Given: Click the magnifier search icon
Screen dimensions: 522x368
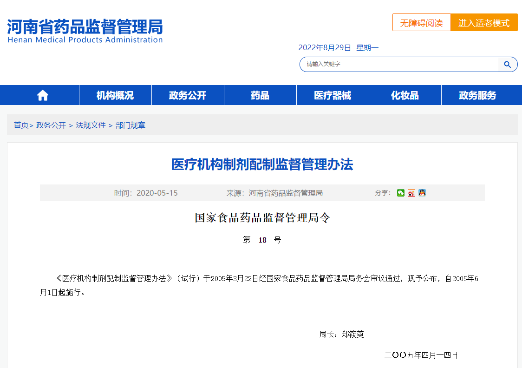Looking at the screenshot, I should [507, 65].
